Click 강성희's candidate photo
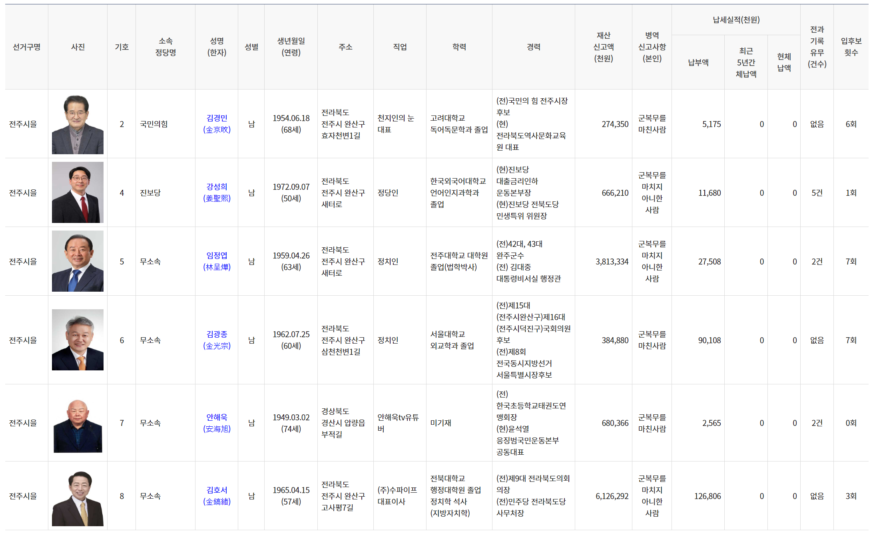The height and width of the screenshot is (535, 875). pyautogui.click(x=78, y=193)
